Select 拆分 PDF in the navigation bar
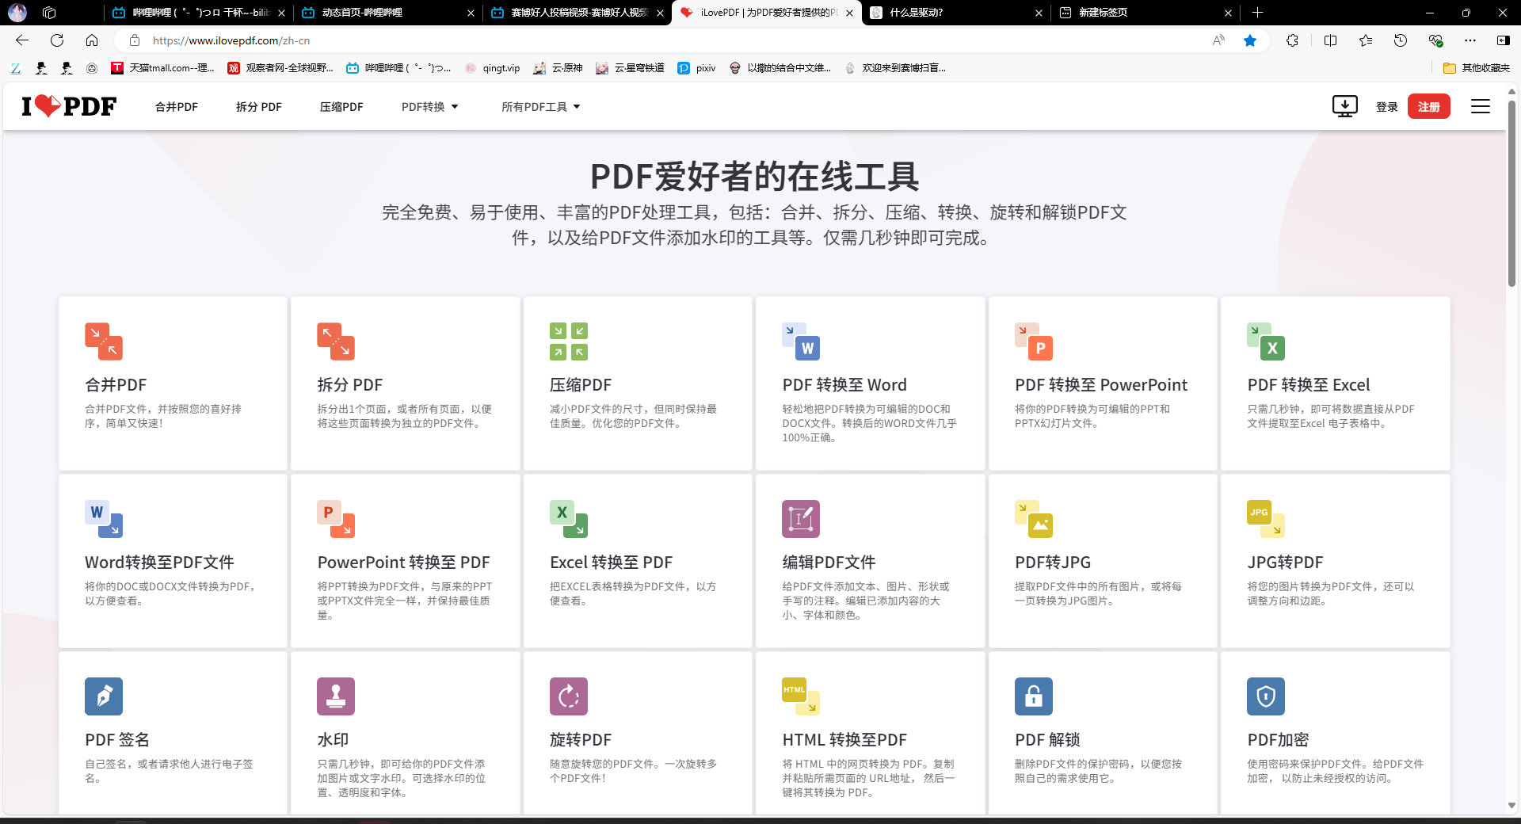This screenshot has height=824, width=1521. click(258, 107)
